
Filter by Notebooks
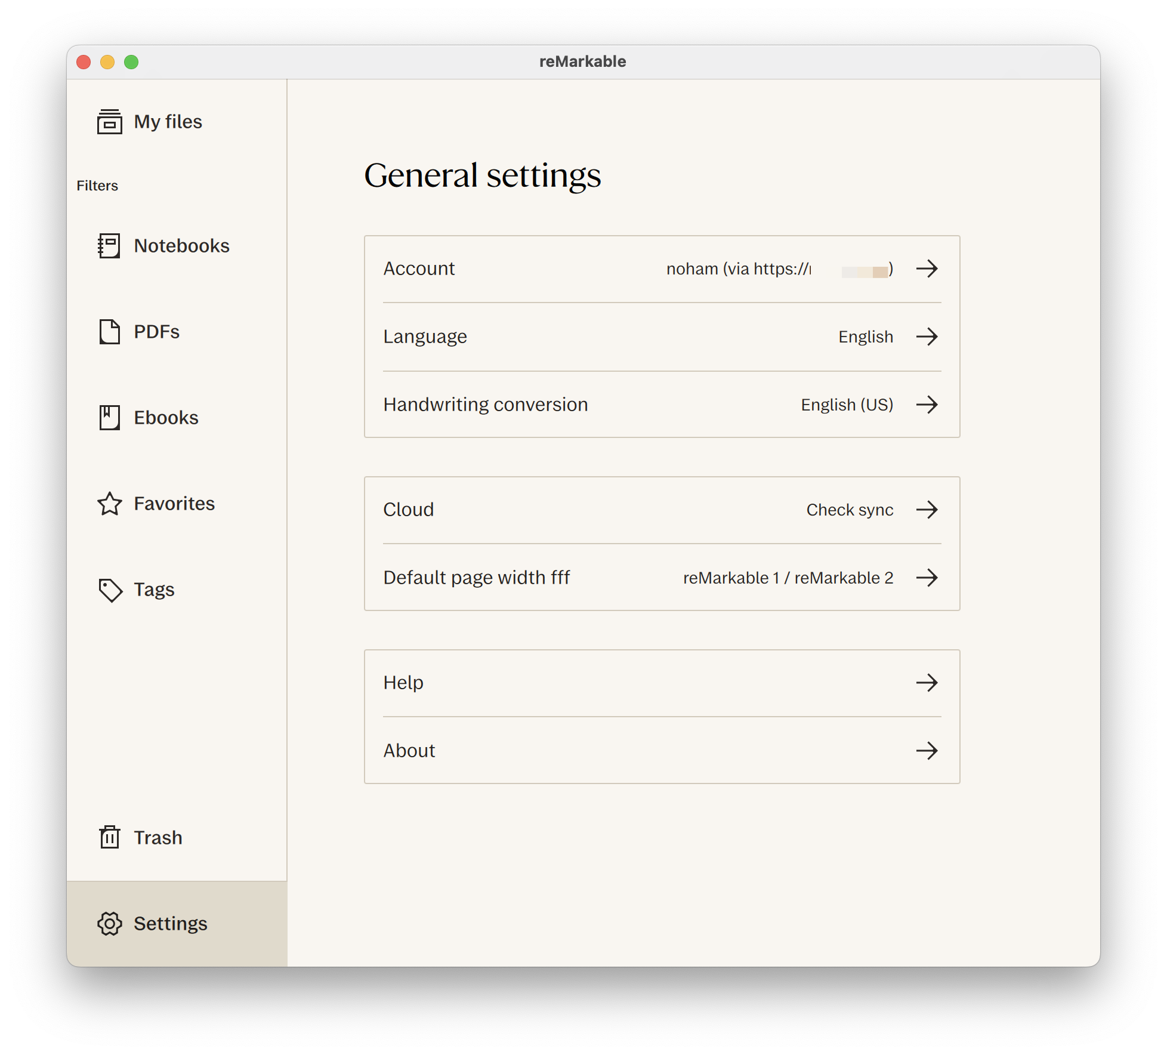point(177,246)
